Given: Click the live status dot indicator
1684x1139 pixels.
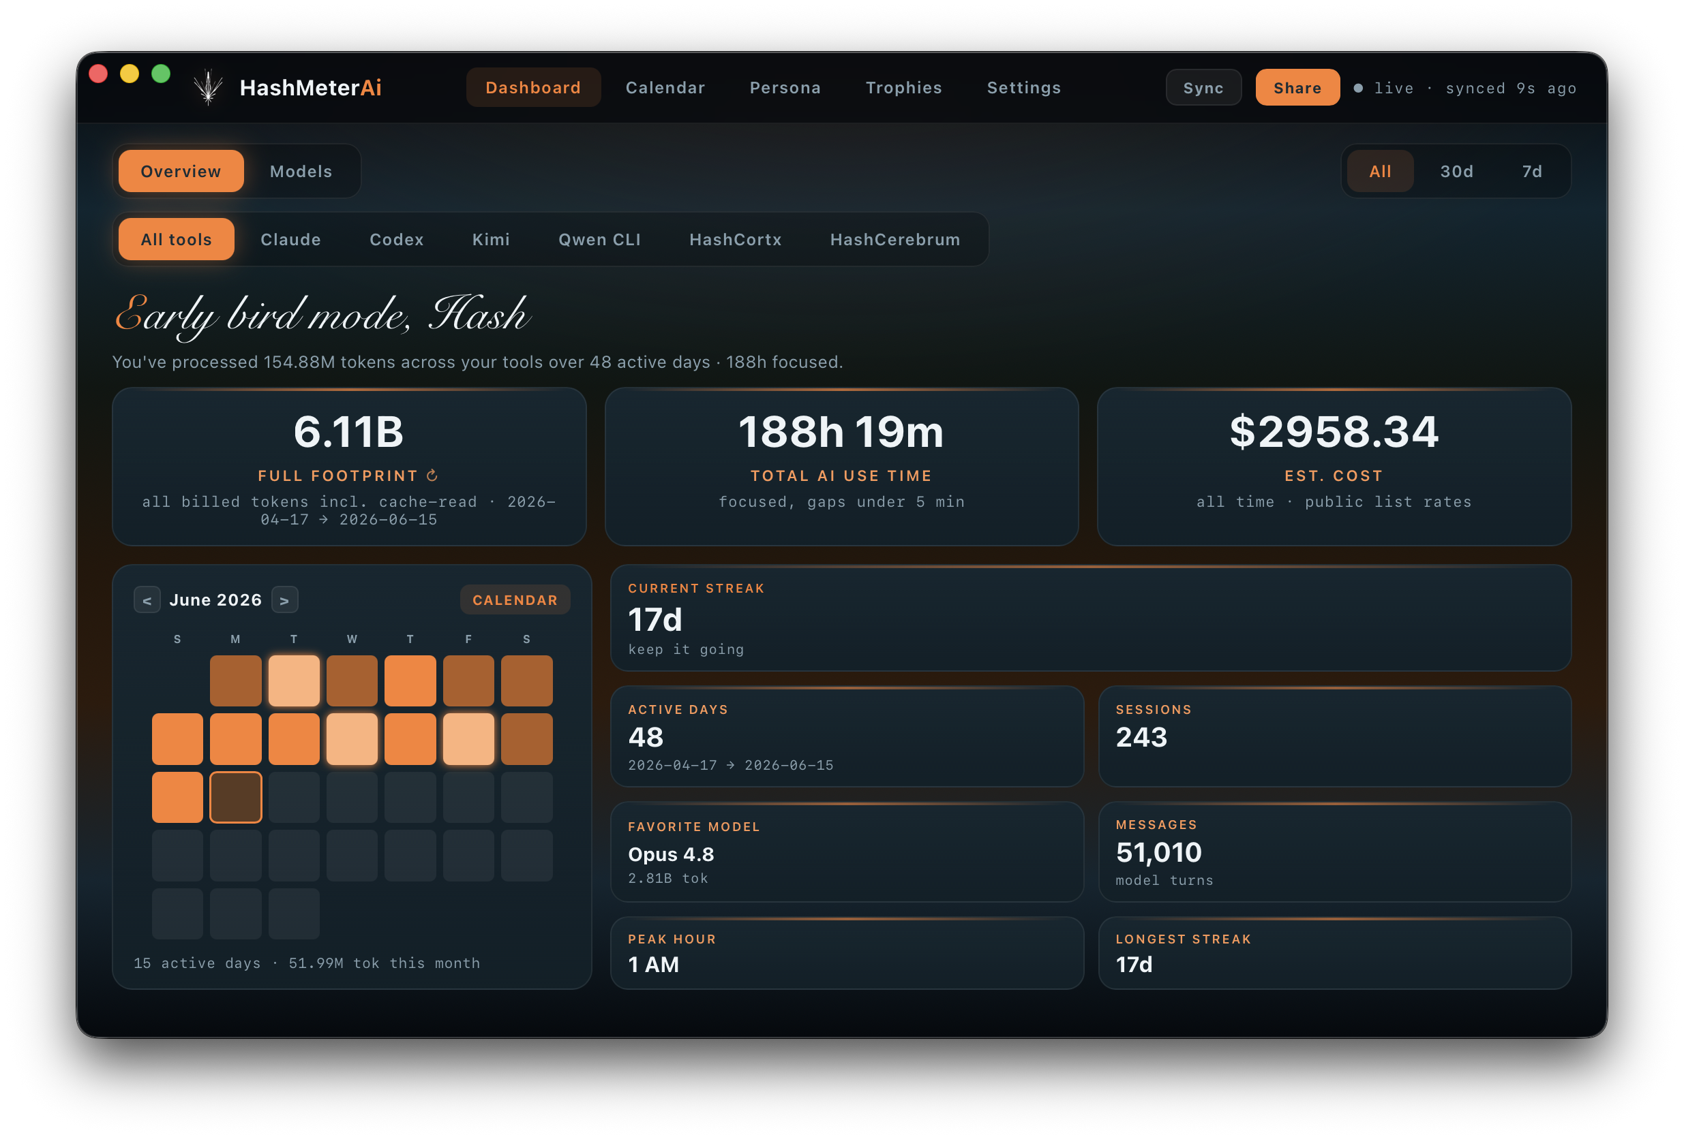Looking at the screenshot, I should coord(1358,89).
